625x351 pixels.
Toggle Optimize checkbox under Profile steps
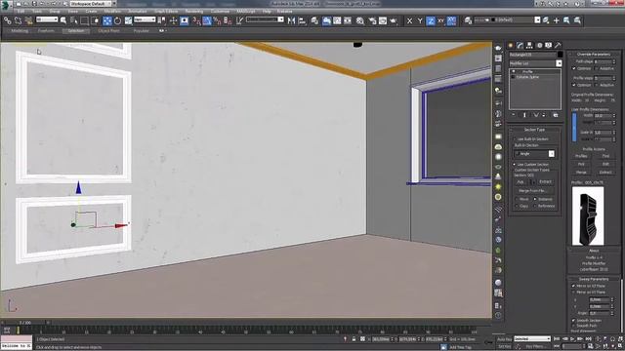pos(574,85)
